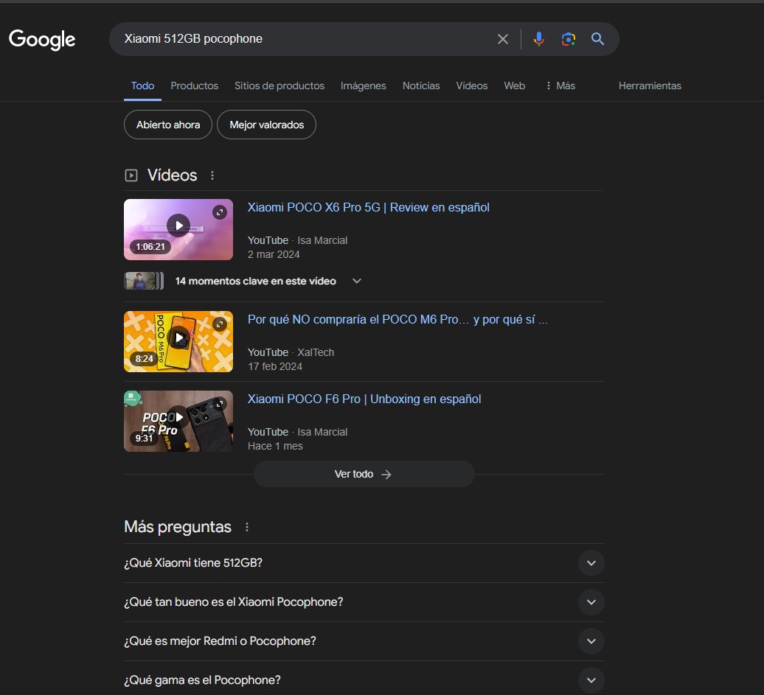The width and height of the screenshot is (764, 695).
Task: Switch to the Imágenes tab
Action: (363, 85)
